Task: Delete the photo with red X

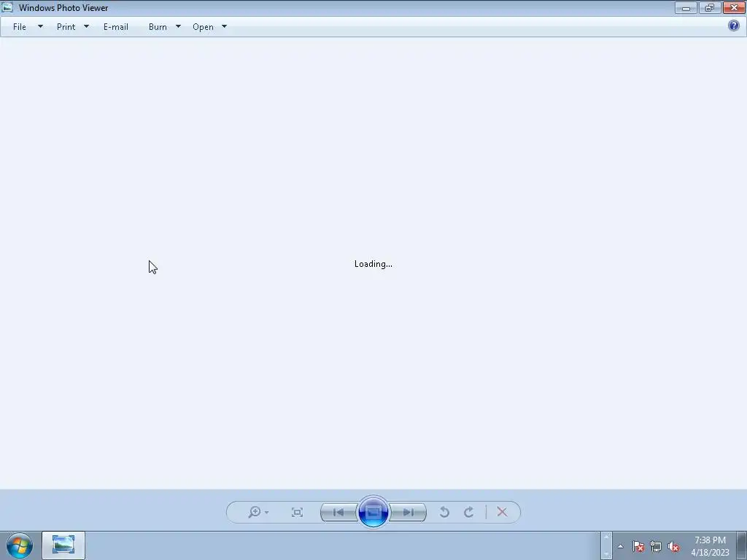Action: pos(502,512)
